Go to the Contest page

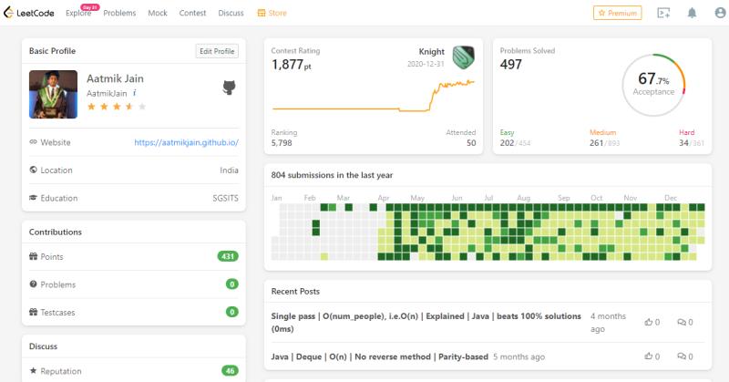point(192,13)
